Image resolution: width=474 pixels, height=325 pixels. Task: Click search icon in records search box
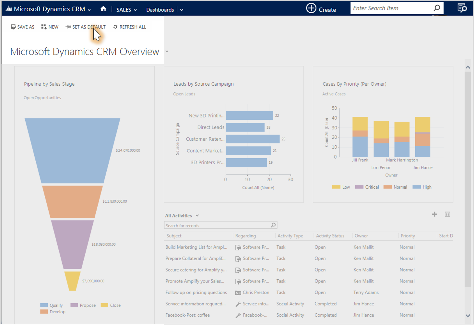pyautogui.click(x=273, y=225)
